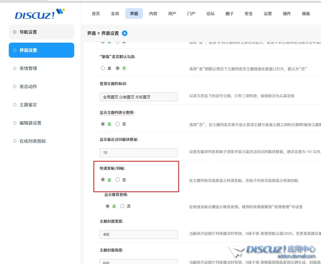Choose 否 for 显示推荐表情

click(122, 206)
